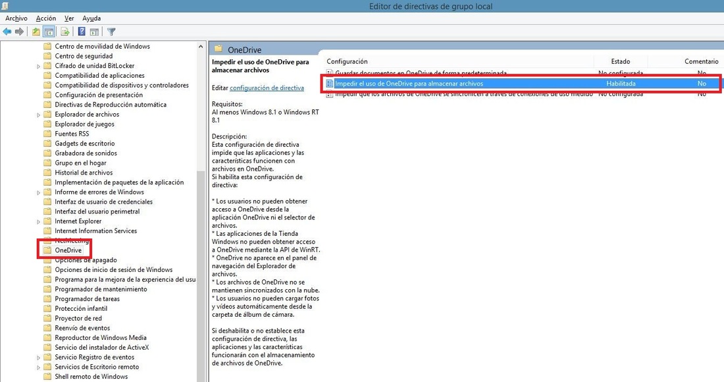724x382 pixels.
Task: Expand the Informe de errores de Windows node
Action: click(x=38, y=192)
